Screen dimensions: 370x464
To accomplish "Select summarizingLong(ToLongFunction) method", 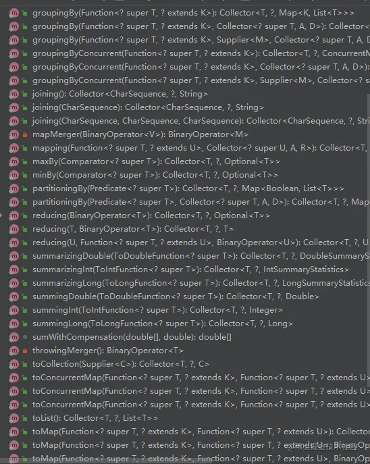I will tap(201, 283).
